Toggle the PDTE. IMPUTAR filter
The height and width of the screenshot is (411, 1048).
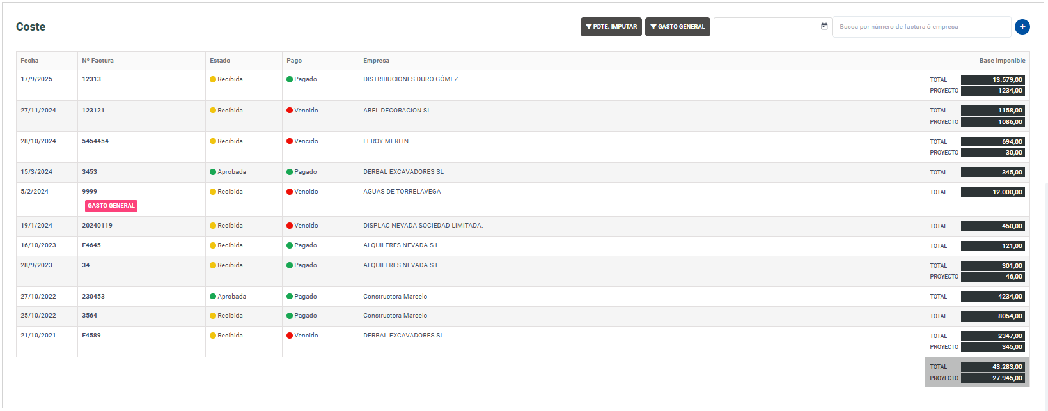pyautogui.click(x=611, y=27)
